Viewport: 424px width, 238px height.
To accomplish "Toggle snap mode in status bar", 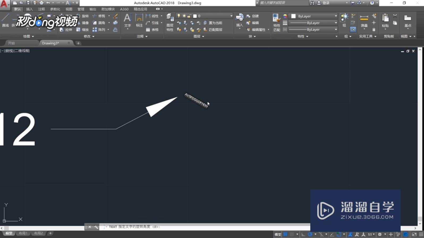I will click(x=292, y=234).
